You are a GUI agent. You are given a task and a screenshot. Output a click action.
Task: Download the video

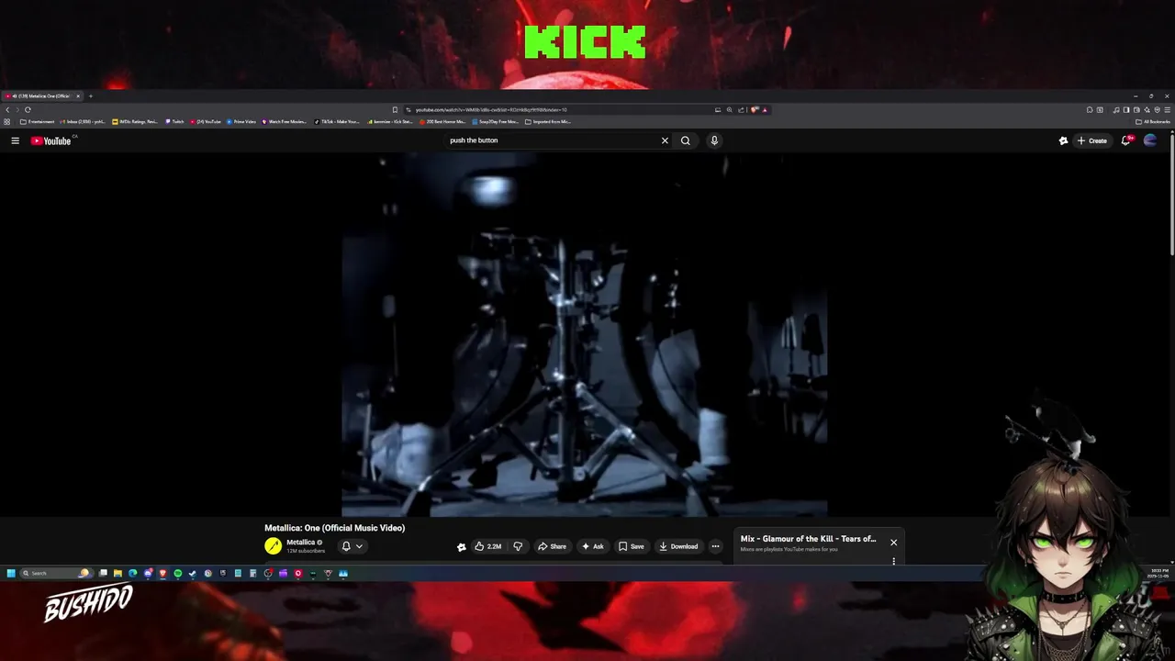(x=679, y=546)
